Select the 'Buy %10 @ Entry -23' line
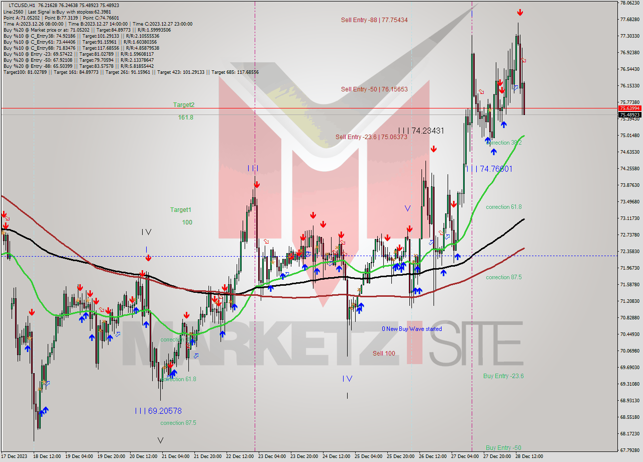This screenshot has height=462, width=643. [x=78, y=54]
